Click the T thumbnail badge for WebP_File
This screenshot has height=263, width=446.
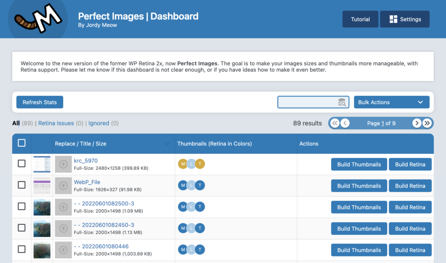pos(200,185)
